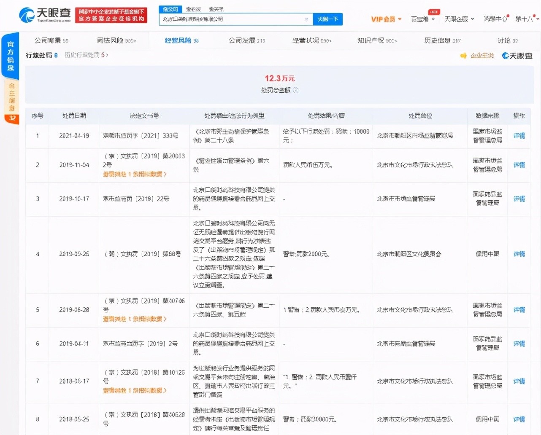
Task: Open the 官方信息 sidebar panel
Action: (x=10, y=56)
